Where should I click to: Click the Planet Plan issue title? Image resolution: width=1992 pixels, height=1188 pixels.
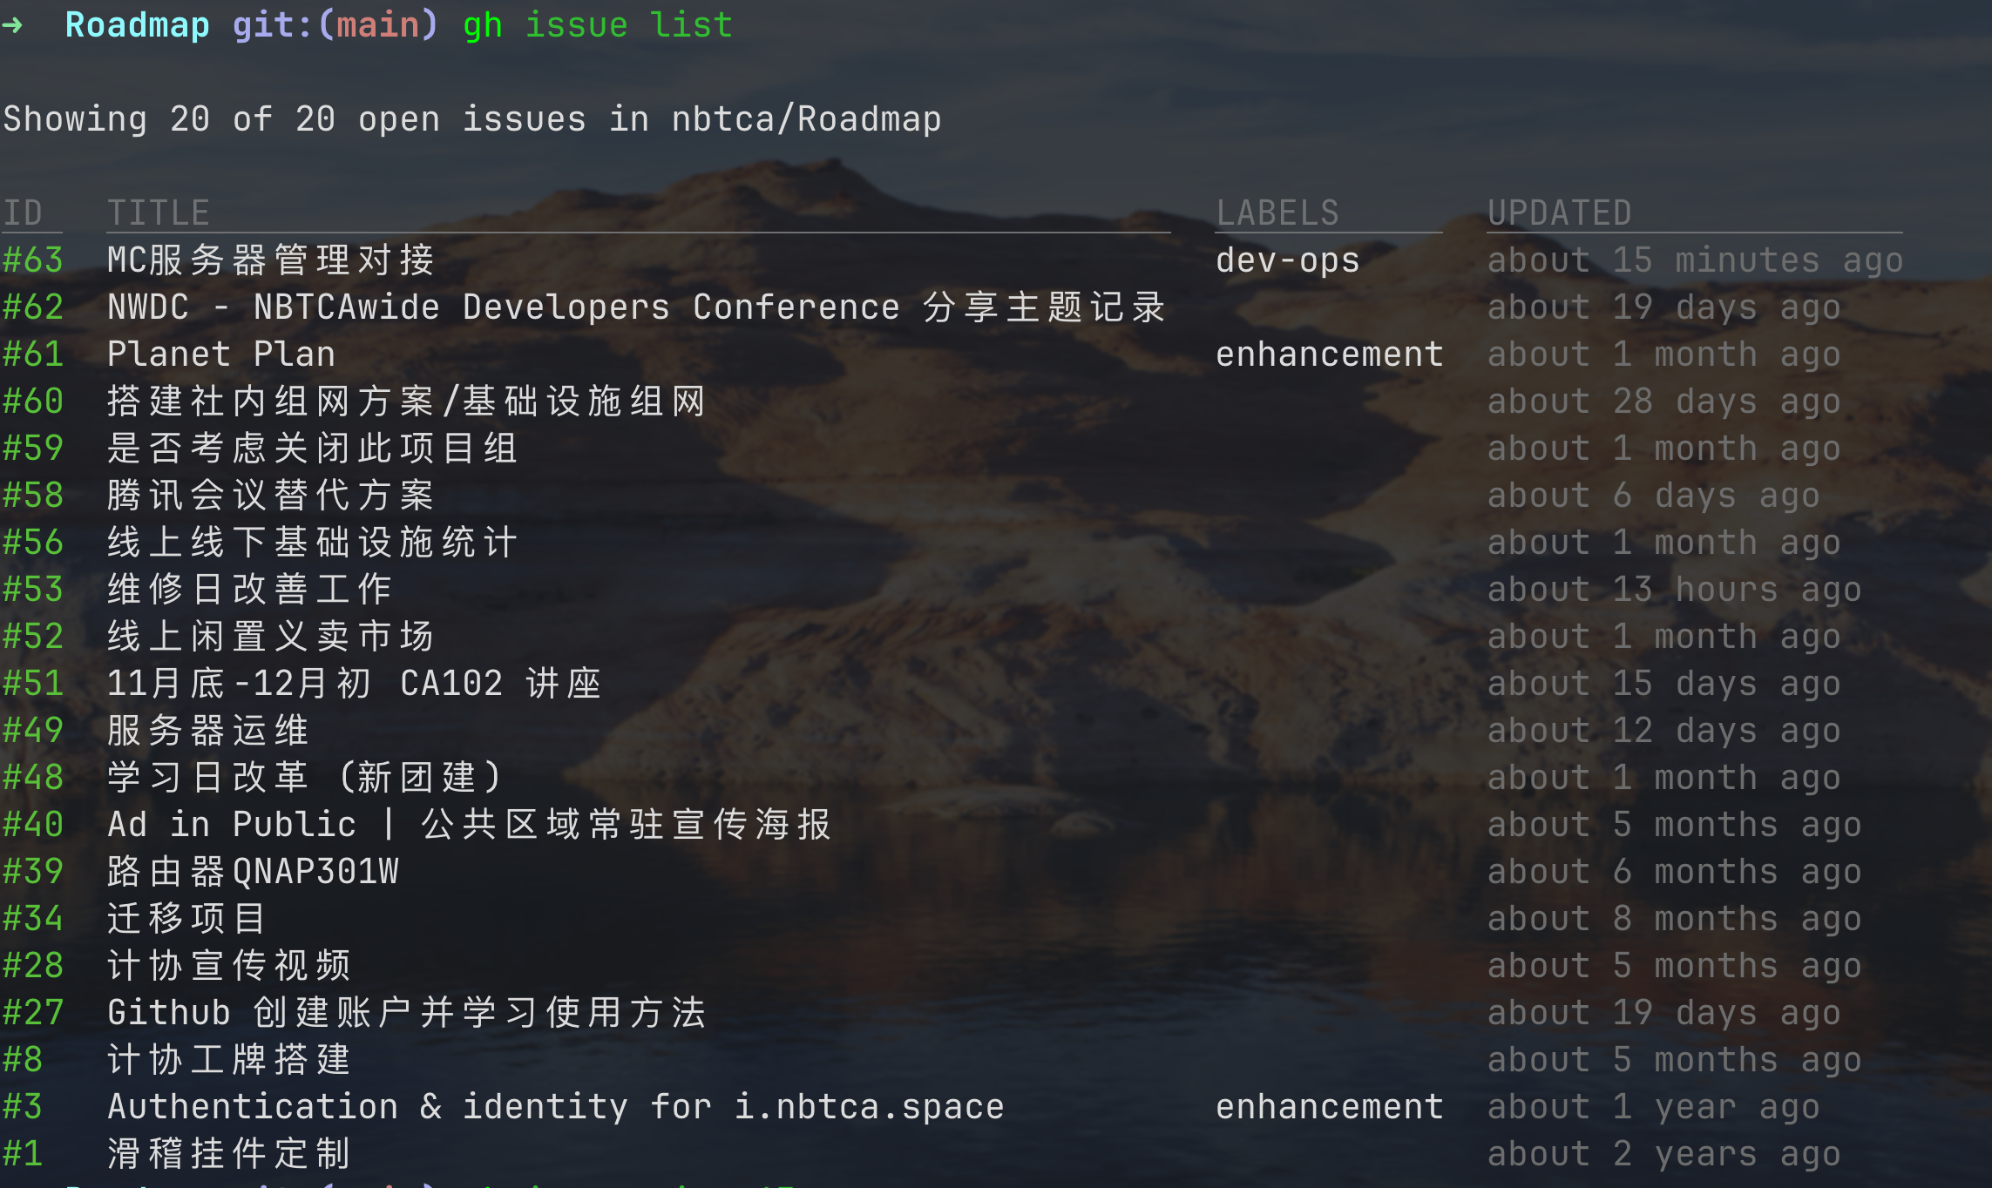pos(220,354)
